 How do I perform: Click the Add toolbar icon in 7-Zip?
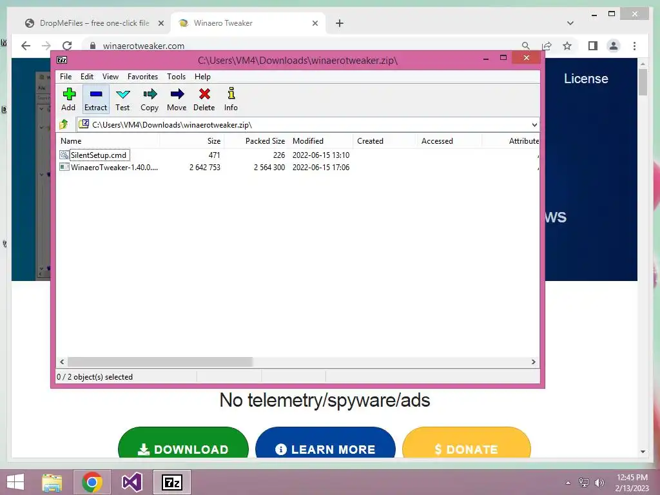coord(68,99)
